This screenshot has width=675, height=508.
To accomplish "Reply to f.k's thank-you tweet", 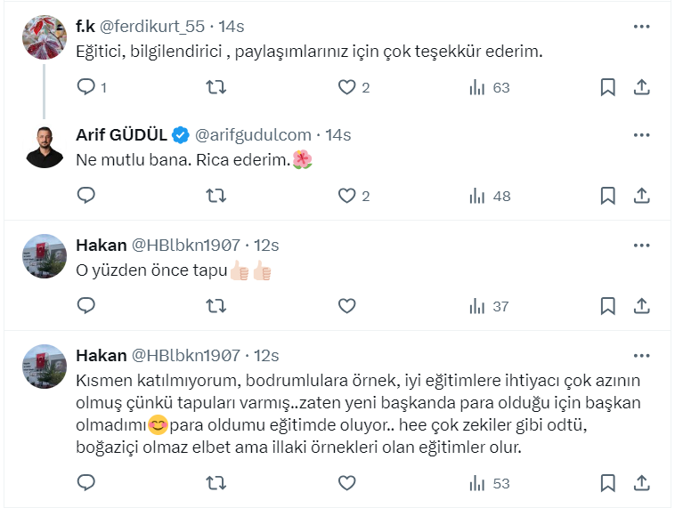I will [86, 87].
